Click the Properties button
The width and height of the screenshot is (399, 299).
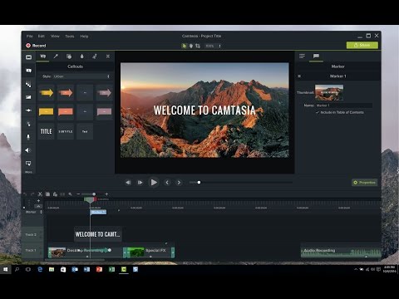point(365,183)
